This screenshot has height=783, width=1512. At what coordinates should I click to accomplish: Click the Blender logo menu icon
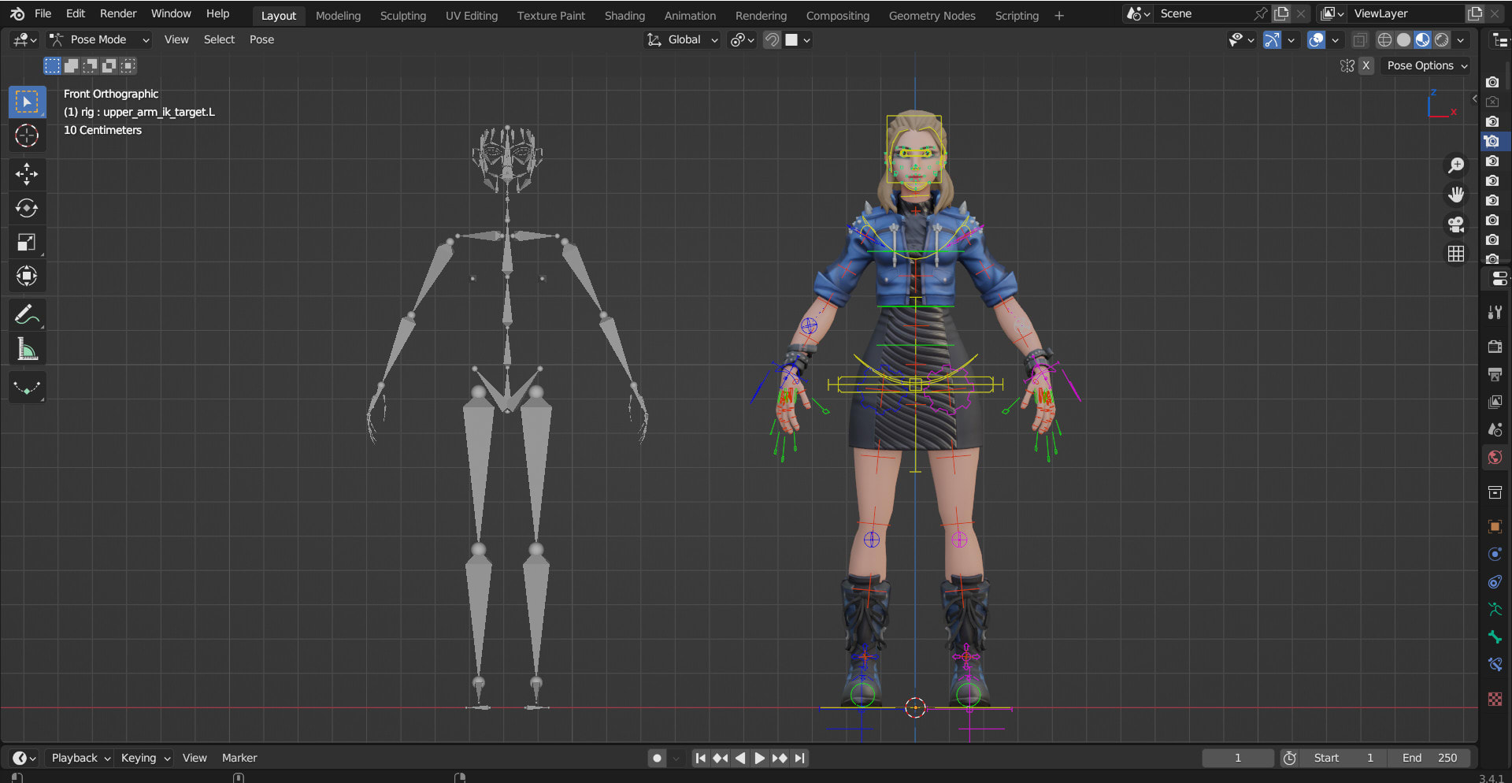tap(17, 13)
